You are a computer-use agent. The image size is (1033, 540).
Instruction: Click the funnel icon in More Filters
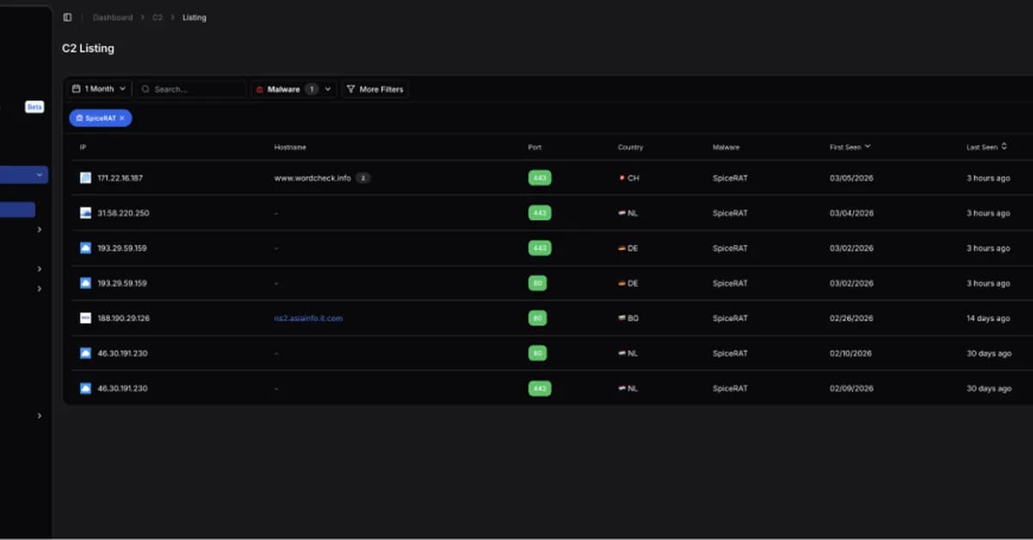coord(350,89)
